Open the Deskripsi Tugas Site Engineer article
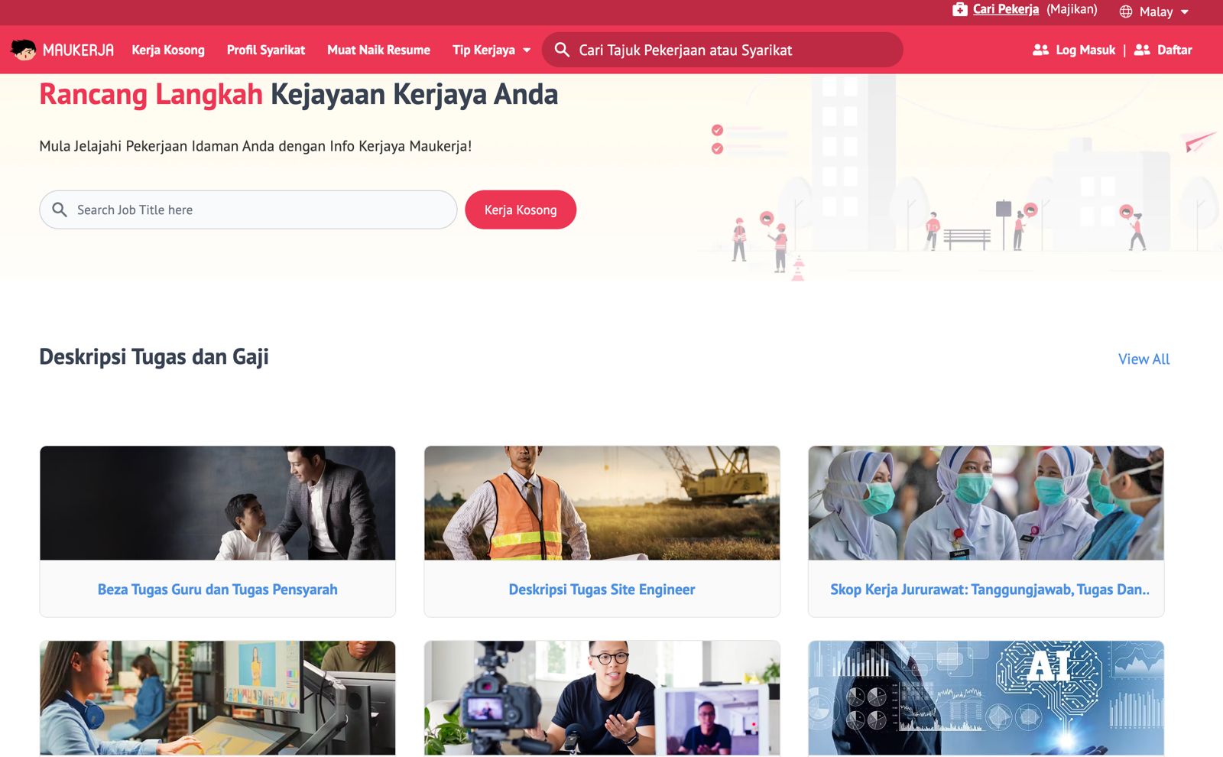The image size is (1223, 757). point(601,589)
